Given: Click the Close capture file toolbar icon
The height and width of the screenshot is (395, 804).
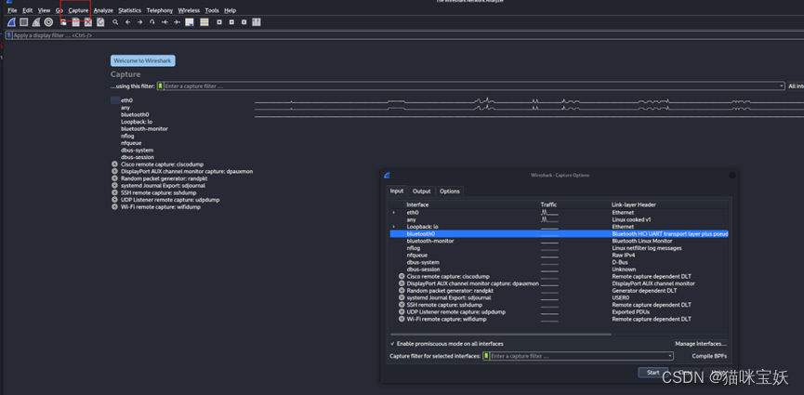Looking at the screenshot, I should point(88,22).
